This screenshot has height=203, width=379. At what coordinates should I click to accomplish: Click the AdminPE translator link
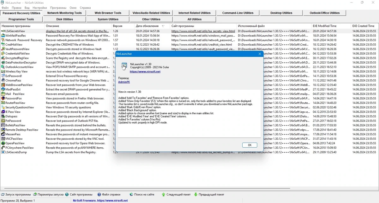pos(124,82)
